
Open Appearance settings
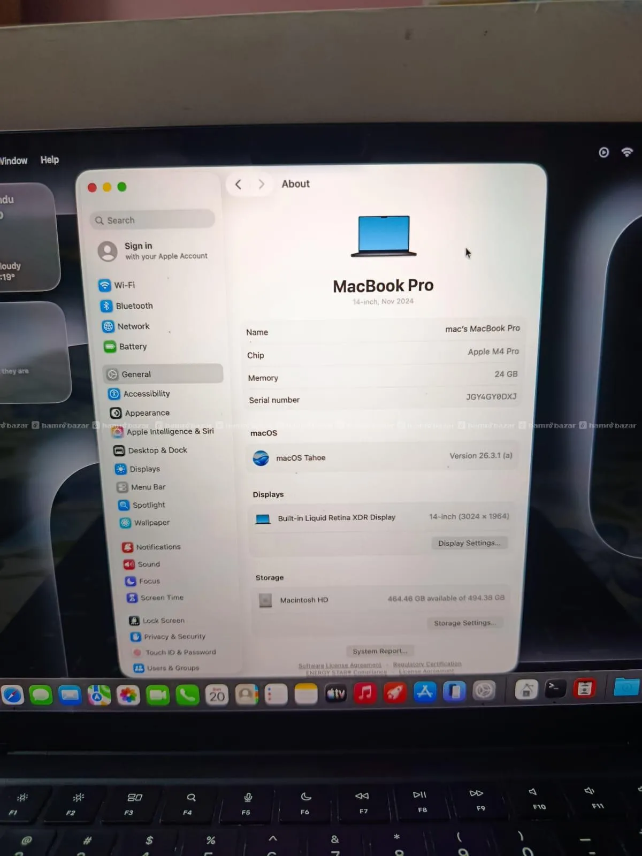140,413
